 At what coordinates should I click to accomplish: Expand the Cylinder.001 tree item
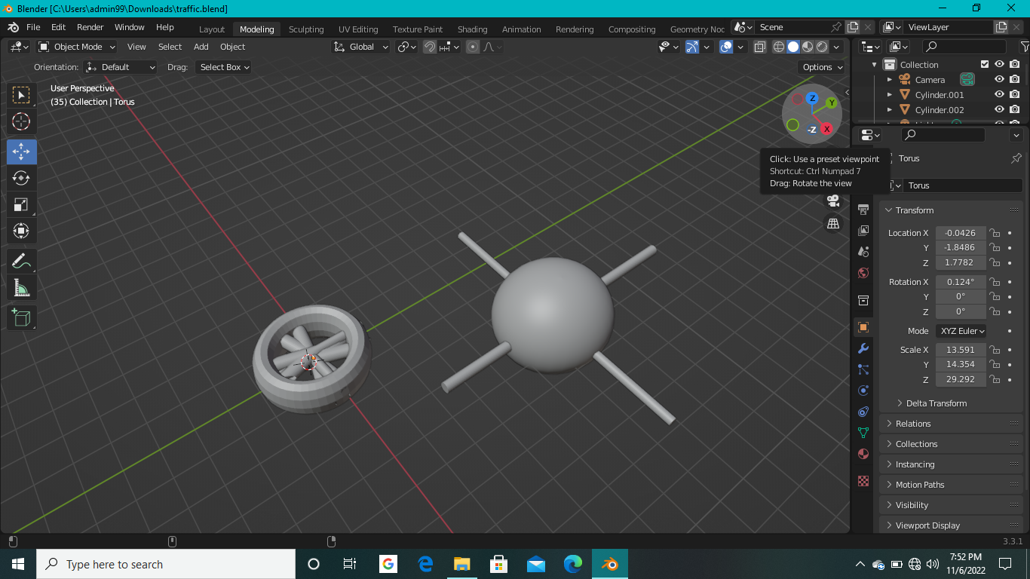coord(890,95)
